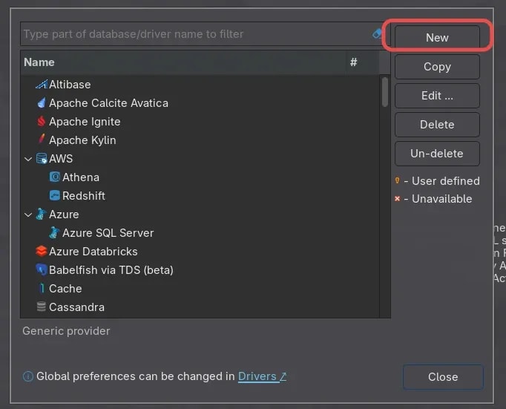The image size is (506, 409).
Task: Click the Cassandra driver icon
Action: [x=42, y=307]
